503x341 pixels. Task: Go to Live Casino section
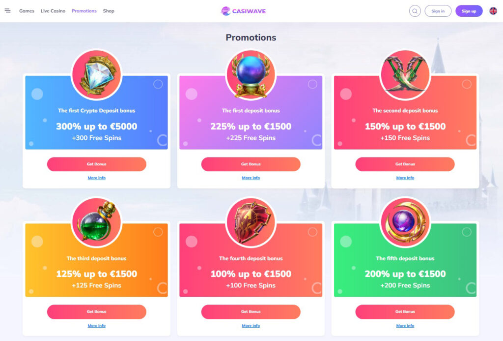(53, 11)
